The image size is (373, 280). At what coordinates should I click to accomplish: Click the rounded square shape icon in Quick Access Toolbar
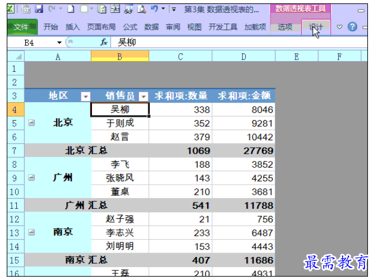point(84,10)
